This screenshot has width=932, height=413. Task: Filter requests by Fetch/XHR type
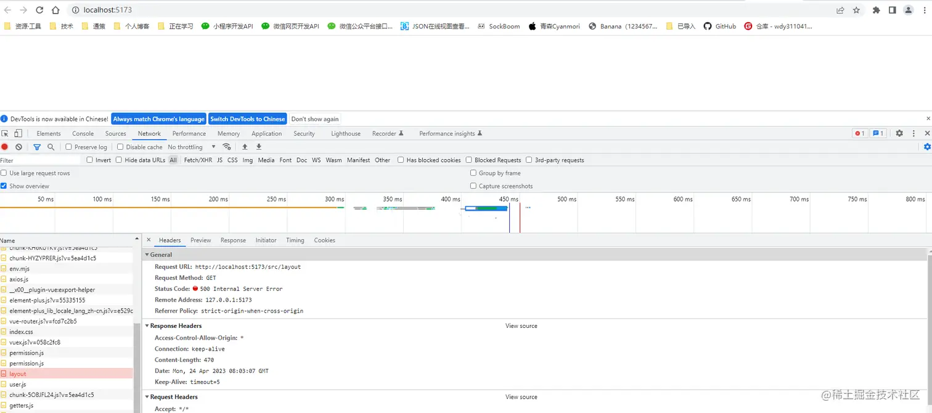point(198,160)
